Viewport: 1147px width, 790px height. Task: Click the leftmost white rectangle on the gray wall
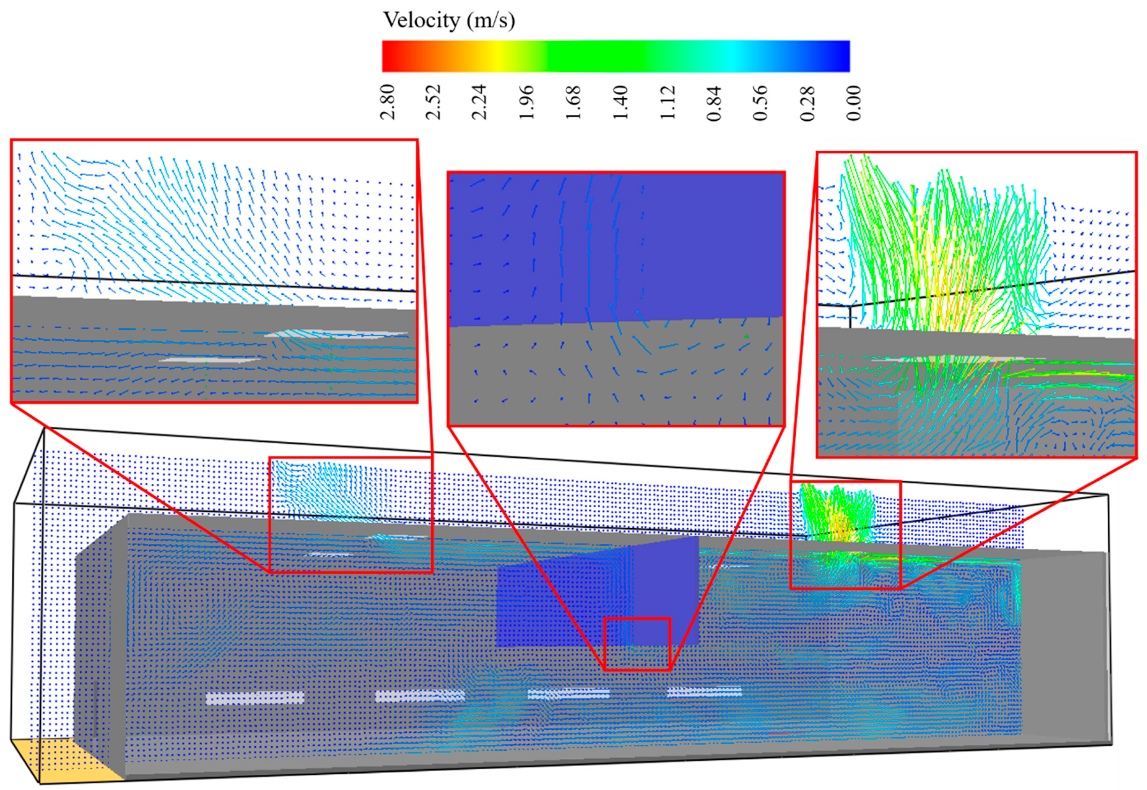tap(255, 698)
